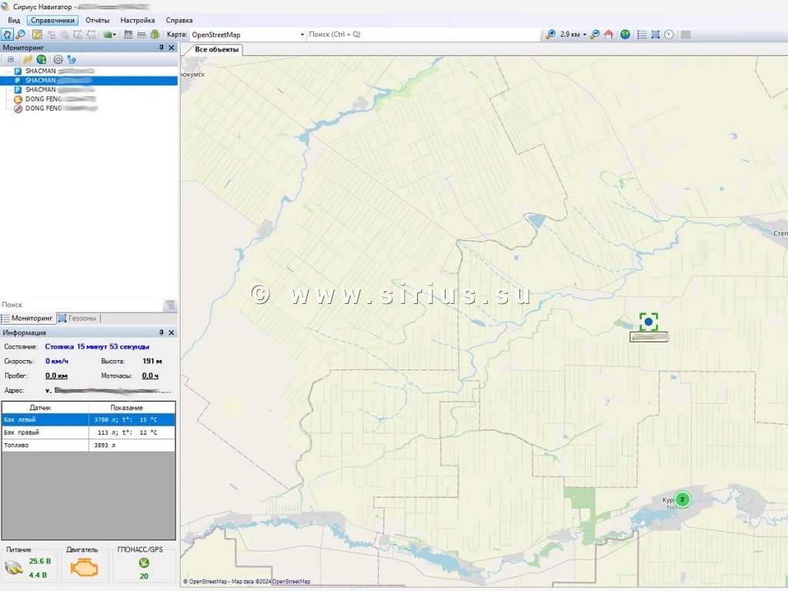Click the list view icon in toolbar
Image resolution: width=788 pixels, height=591 pixels.
click(x=642, y=35)
